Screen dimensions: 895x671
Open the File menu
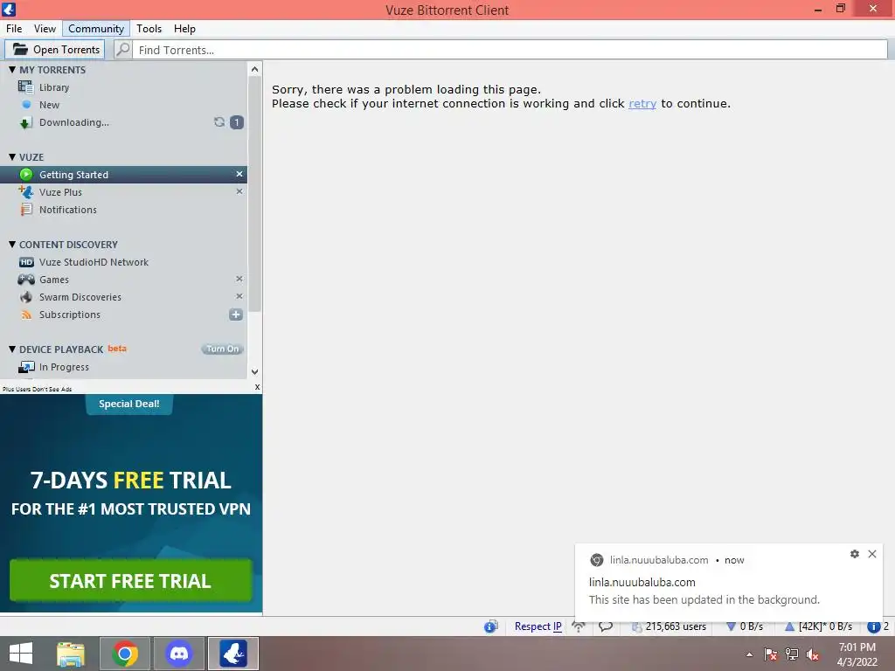point(14,29)
